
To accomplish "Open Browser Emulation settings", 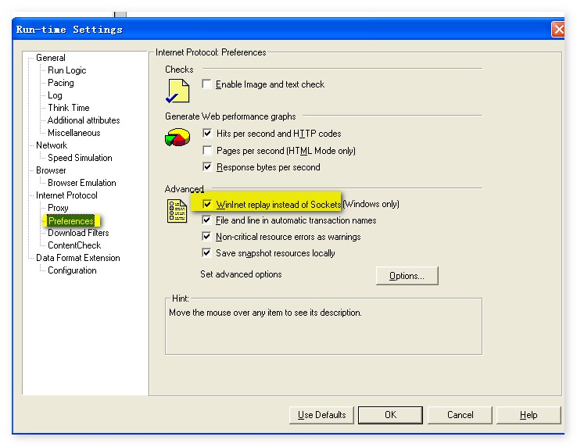I will tap(81, 183).
